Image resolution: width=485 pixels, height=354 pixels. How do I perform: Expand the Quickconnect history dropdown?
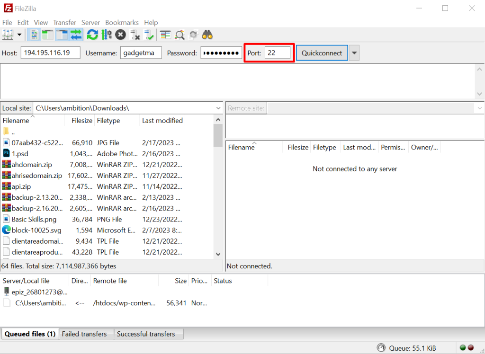click(x=354, y=53)
